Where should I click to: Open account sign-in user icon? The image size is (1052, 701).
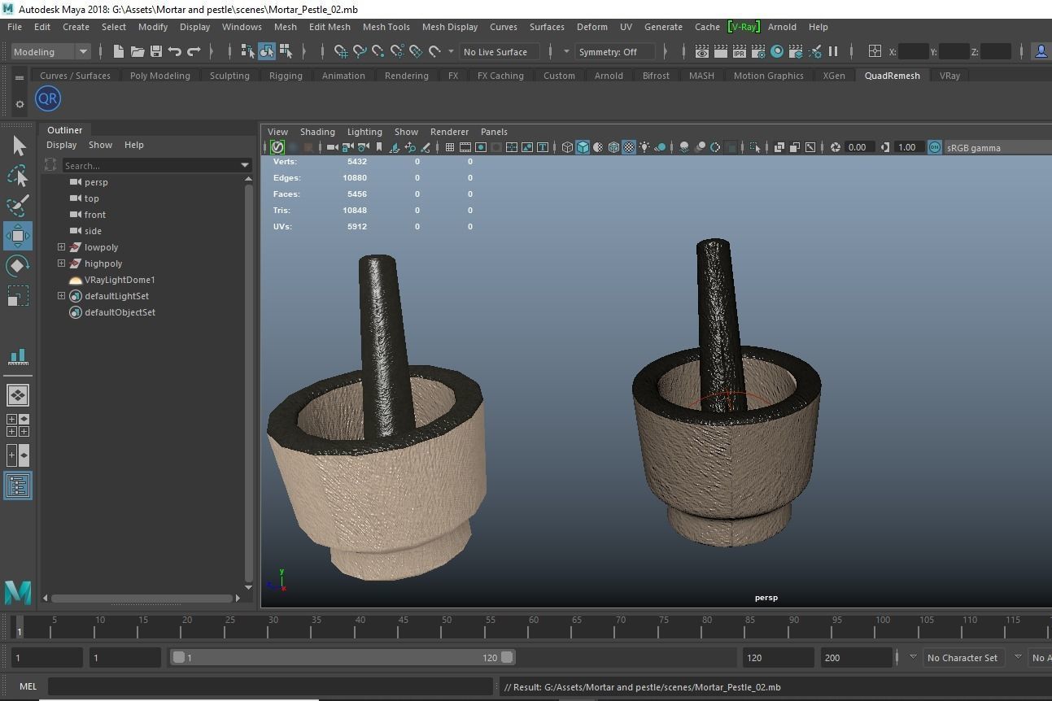(1041, 51)
